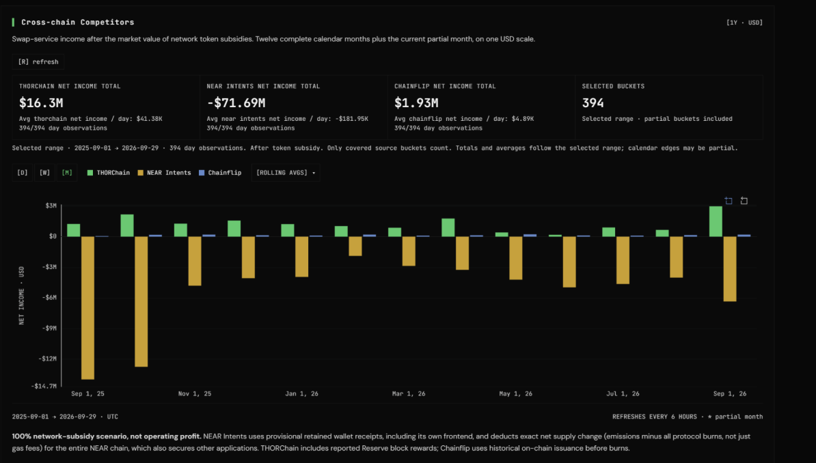Click the bold 100% network-subsidy scenario text
This screenshot has width=816, height=463.
[x=107, y=436]
